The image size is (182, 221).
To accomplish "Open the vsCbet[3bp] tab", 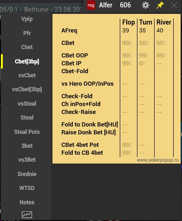I will click(x=27, y=89).
